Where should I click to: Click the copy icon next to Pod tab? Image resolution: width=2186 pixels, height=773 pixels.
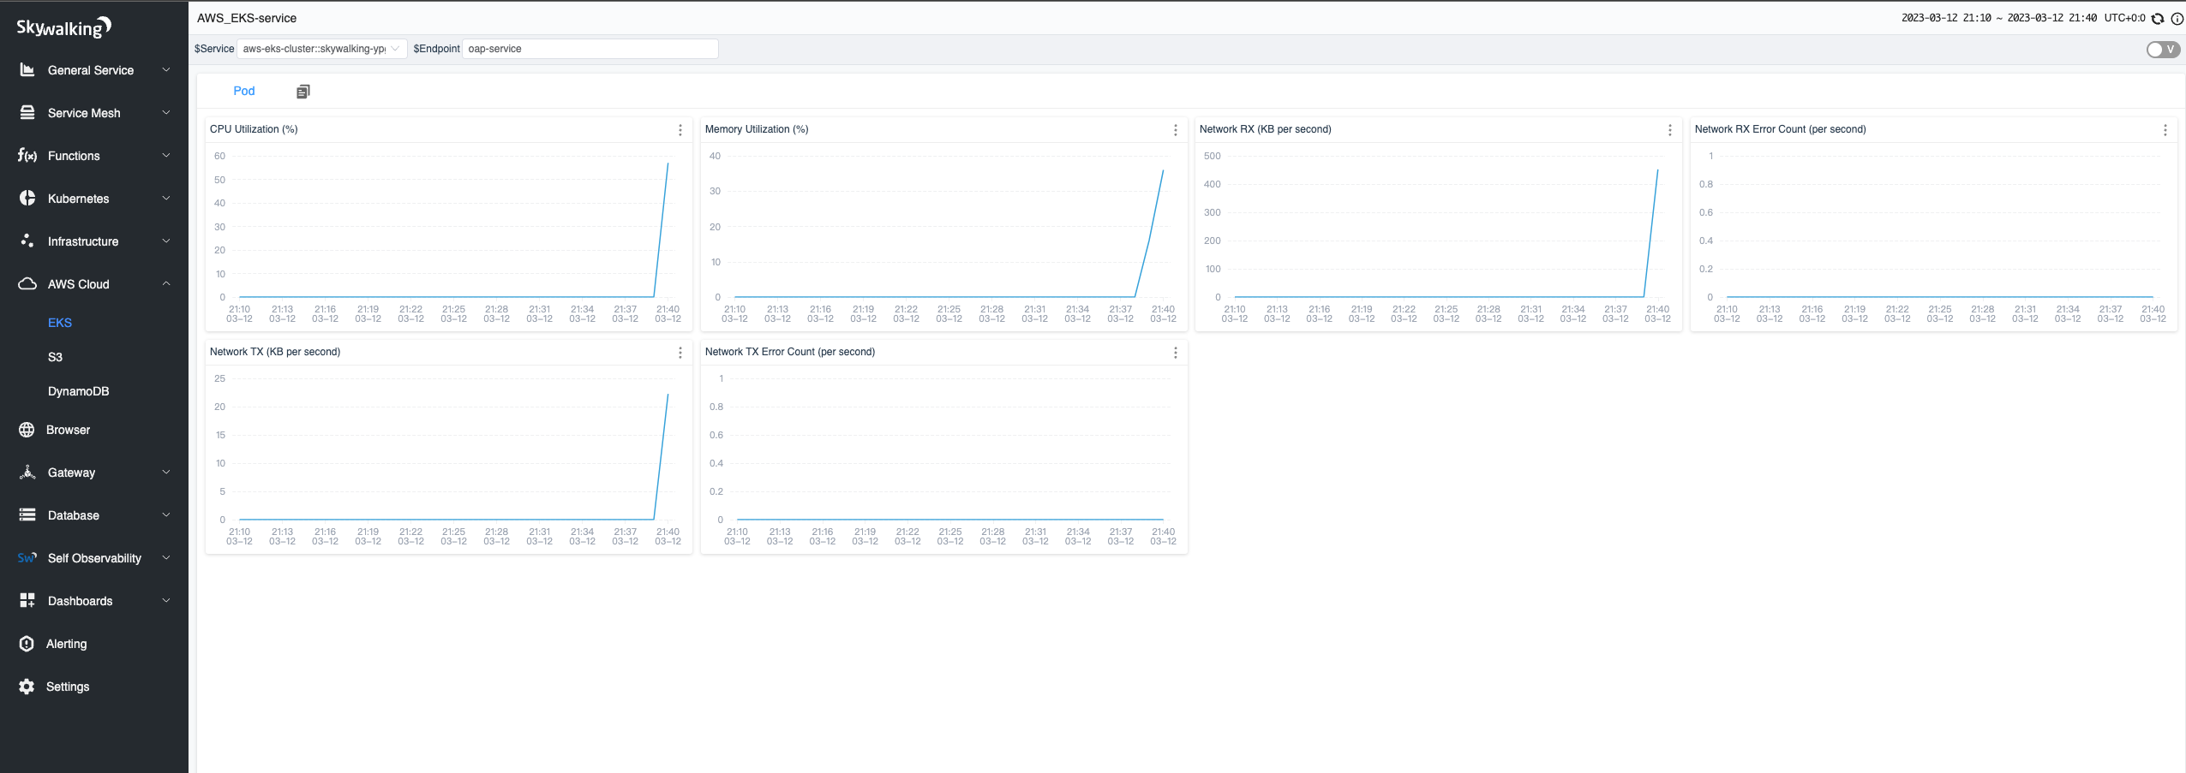click(x=302, y=92)
